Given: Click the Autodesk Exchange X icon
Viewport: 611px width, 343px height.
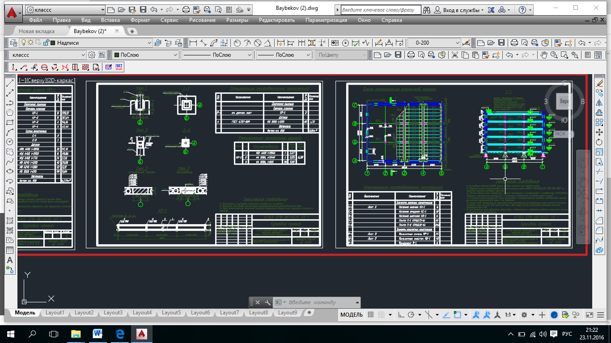Looking at the screenshot, I should 491,9.
